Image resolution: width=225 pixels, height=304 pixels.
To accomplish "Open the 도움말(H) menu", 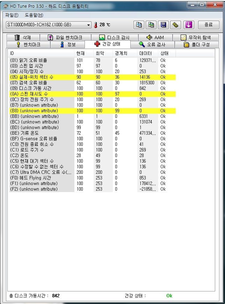I will [34, 15].
